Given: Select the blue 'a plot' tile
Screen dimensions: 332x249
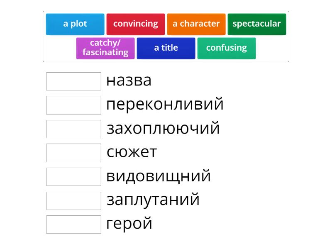Looking at the screenshot, I should (75, 24).
